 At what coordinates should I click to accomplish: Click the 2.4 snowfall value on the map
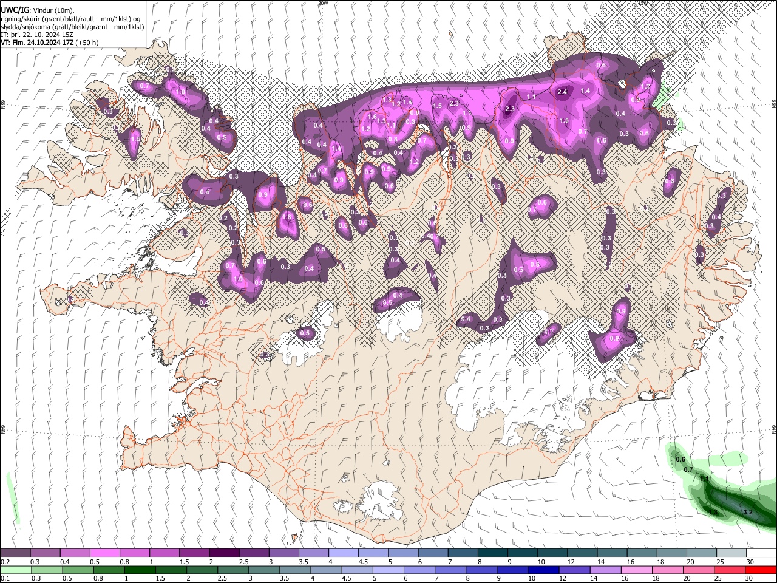(562, 92)
